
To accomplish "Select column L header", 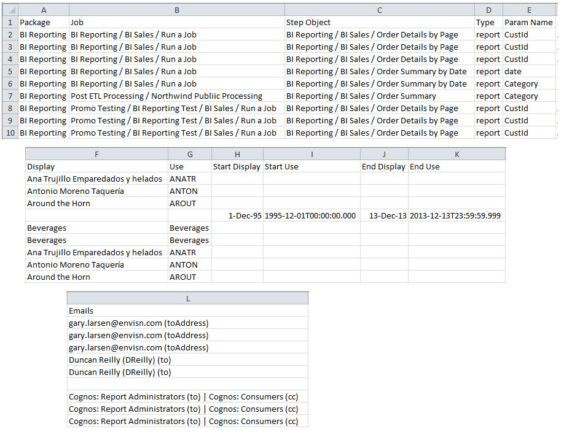I will (188, 298).
